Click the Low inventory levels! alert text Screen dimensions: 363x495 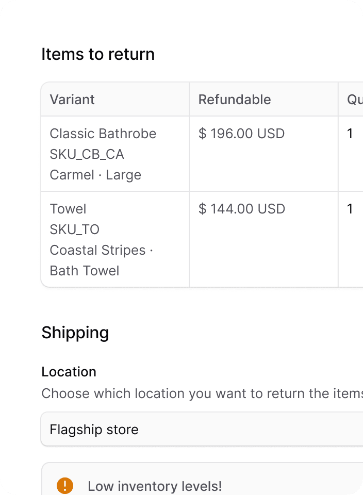pos(155,486)
